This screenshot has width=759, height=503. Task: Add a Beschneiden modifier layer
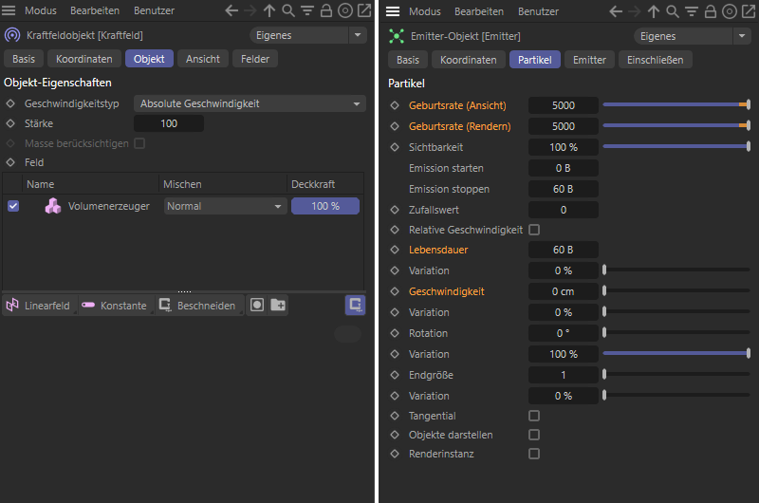(198, 306)
